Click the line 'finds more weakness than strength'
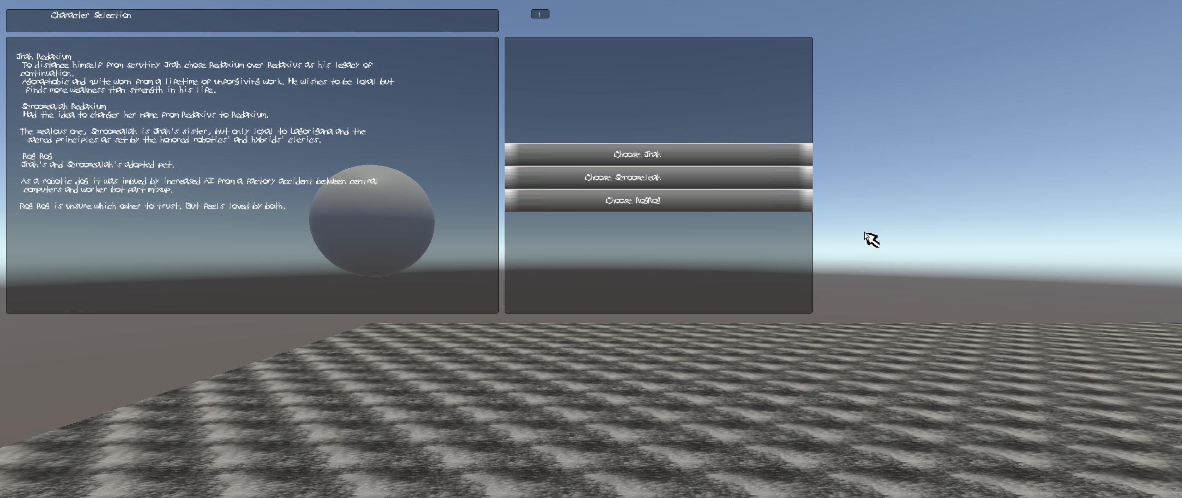1182x498 pixels. (x=121, y=90)
